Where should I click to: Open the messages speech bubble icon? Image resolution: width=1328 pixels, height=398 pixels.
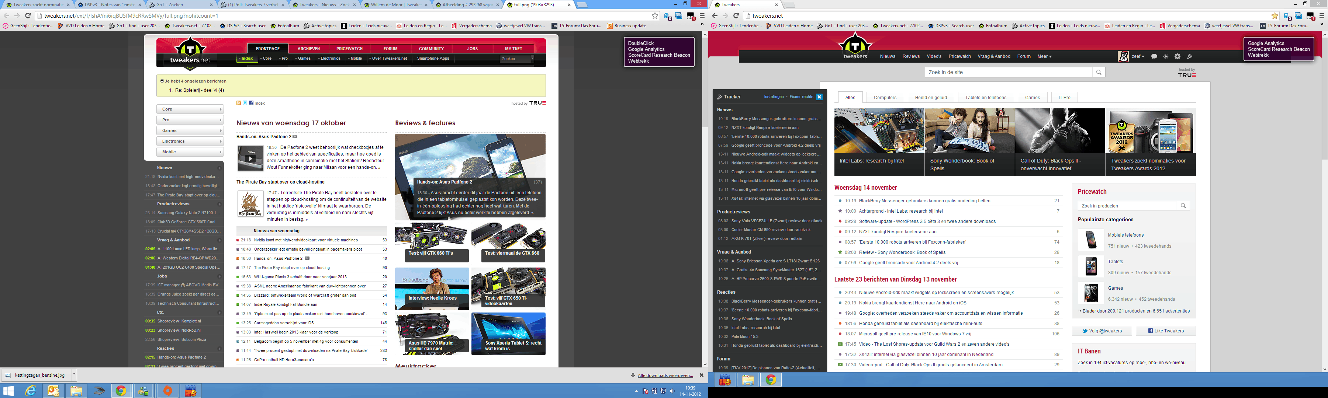tap(1154, 57)
